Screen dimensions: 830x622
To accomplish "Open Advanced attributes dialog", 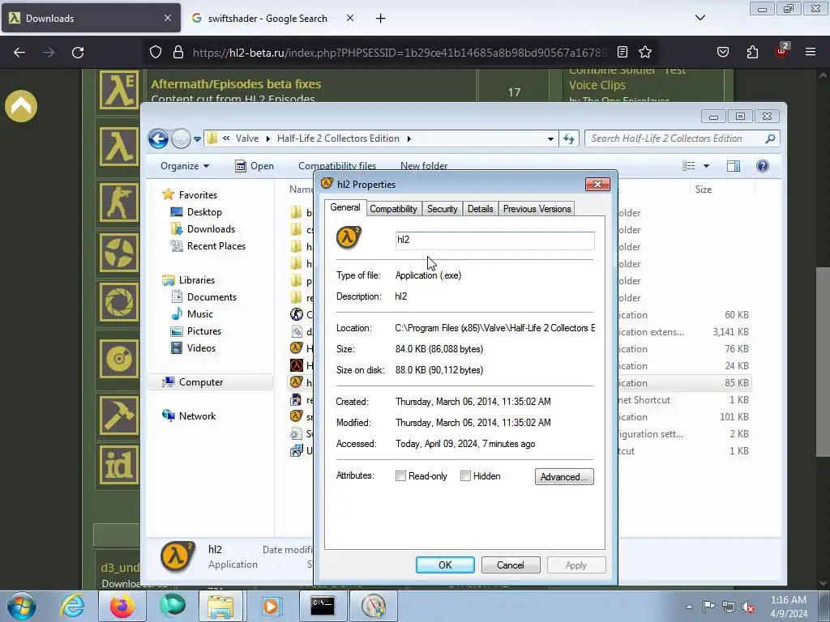I will point(564,476).
